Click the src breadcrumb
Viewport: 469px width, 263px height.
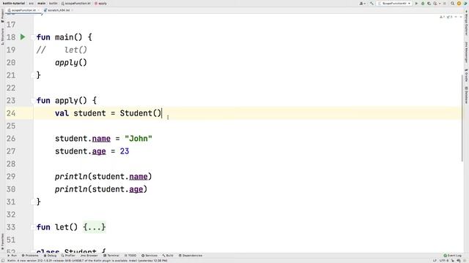pyautogui.click(x=31, y=3)
